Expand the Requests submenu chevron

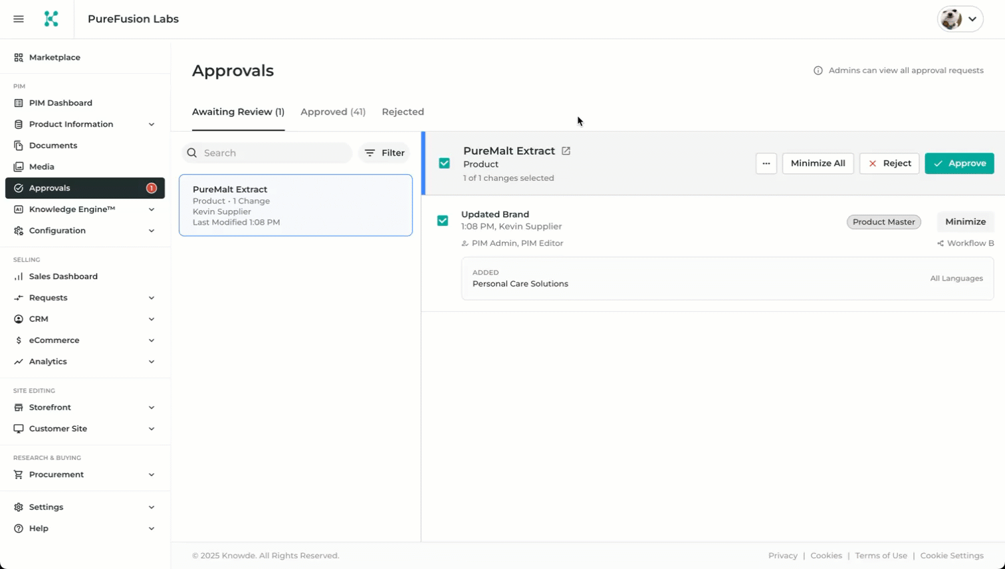(152, 298)
